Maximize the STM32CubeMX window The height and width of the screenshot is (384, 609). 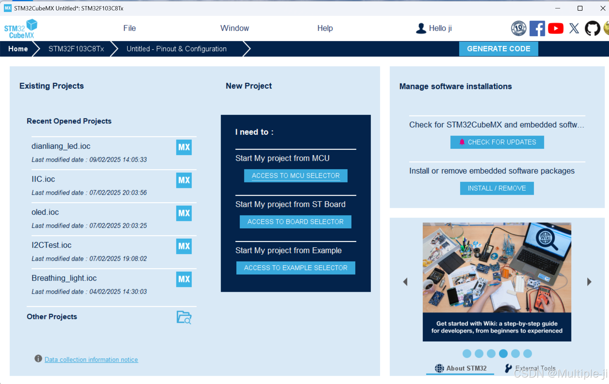580,8
